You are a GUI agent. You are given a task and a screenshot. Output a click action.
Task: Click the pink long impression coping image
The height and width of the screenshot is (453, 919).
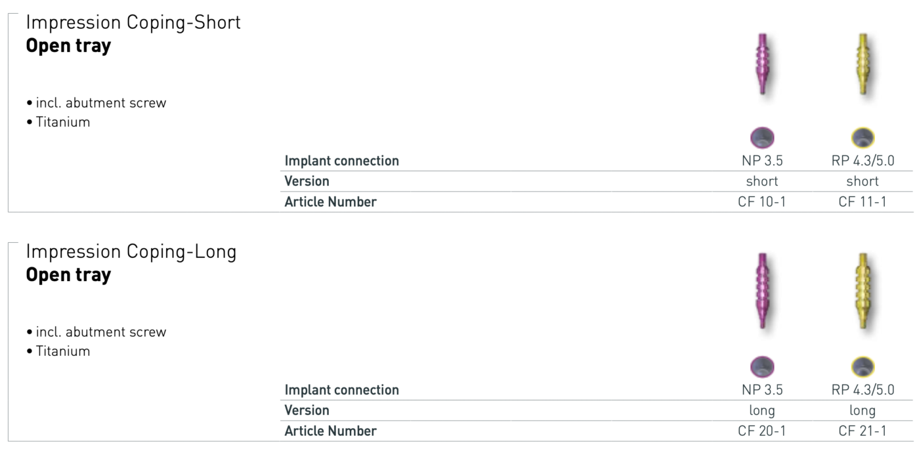(x=761, y=290)
